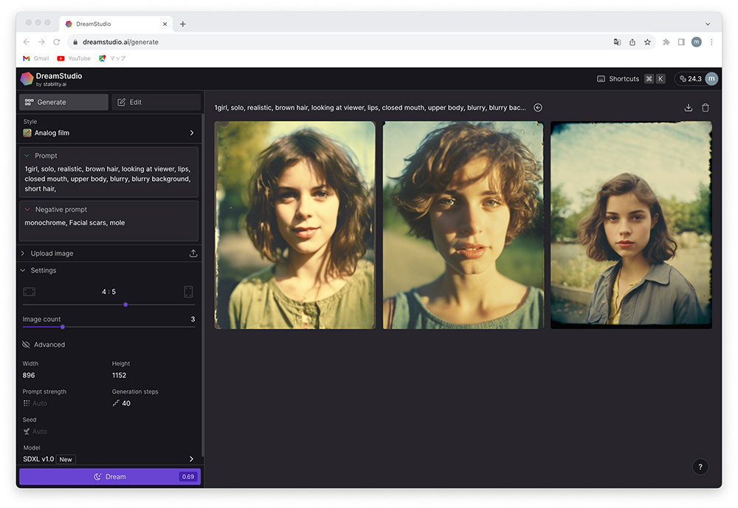Open Chrome profile avatar
This screenshot has width=738, height=508.
click(x=697, y=42)
